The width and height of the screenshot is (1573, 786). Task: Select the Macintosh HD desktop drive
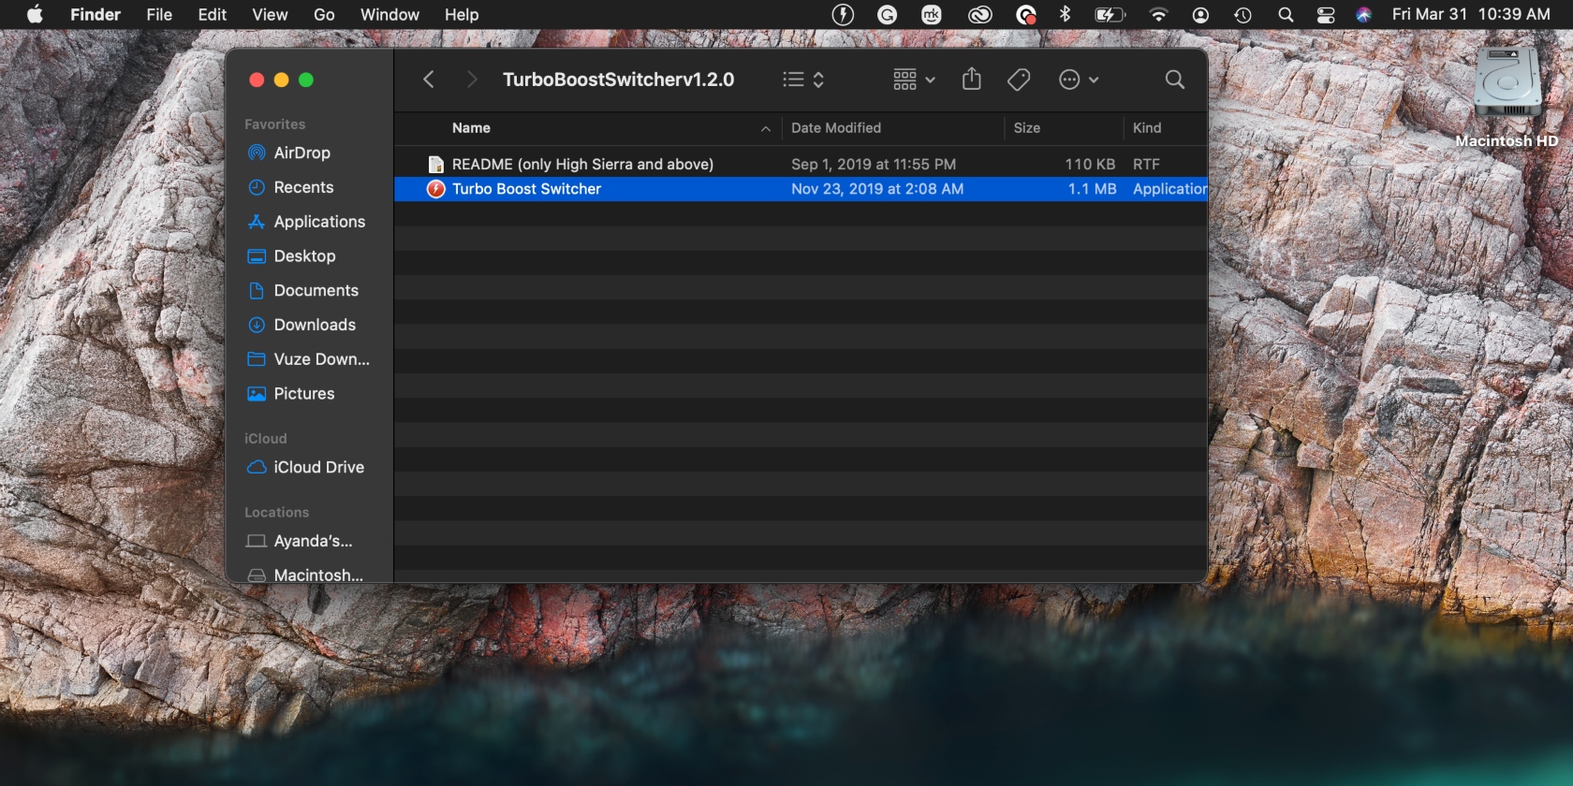point(1507,98)
